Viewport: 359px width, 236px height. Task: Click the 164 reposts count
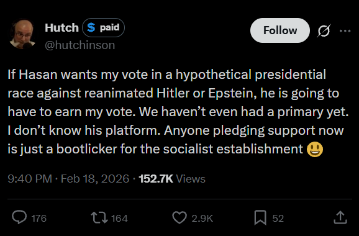[119, 218]
